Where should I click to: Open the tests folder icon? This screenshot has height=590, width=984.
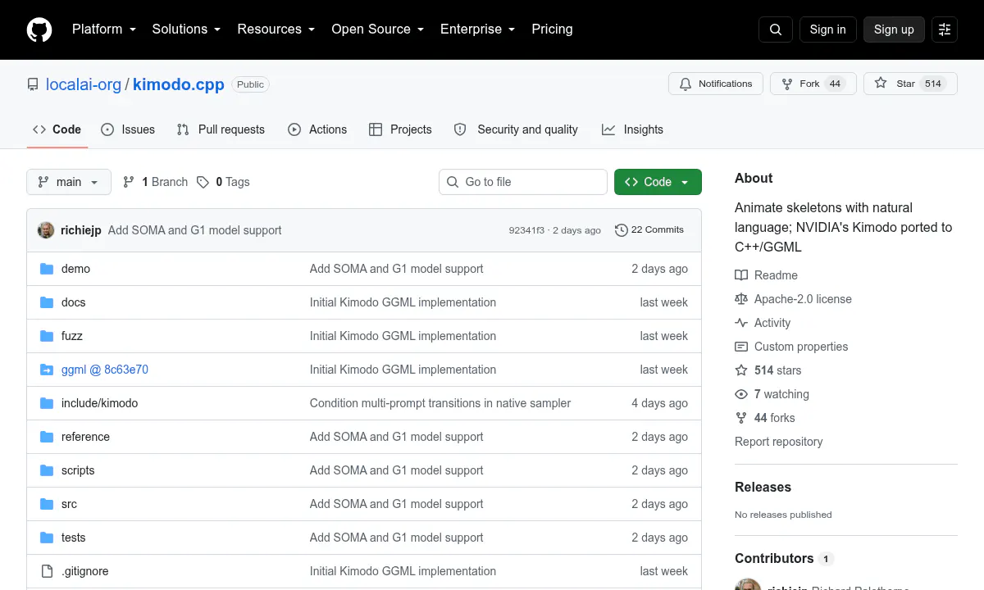pos(47,538)
